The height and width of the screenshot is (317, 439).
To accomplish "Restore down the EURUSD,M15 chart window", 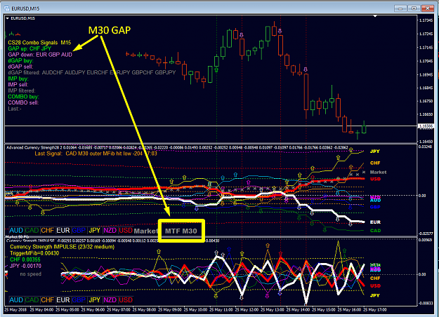I will pos(414,8).
